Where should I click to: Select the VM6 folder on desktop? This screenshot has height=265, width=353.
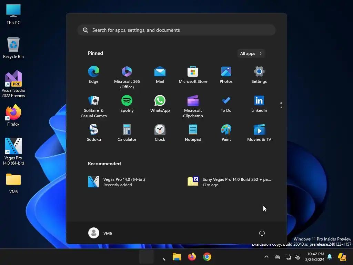pyautogui.click(x=13, y=184)
